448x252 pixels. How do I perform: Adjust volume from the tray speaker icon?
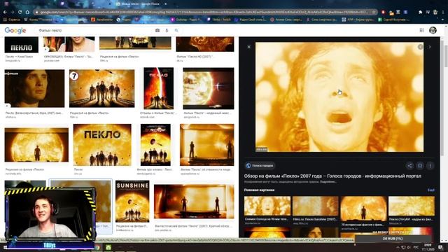point(409,247)
